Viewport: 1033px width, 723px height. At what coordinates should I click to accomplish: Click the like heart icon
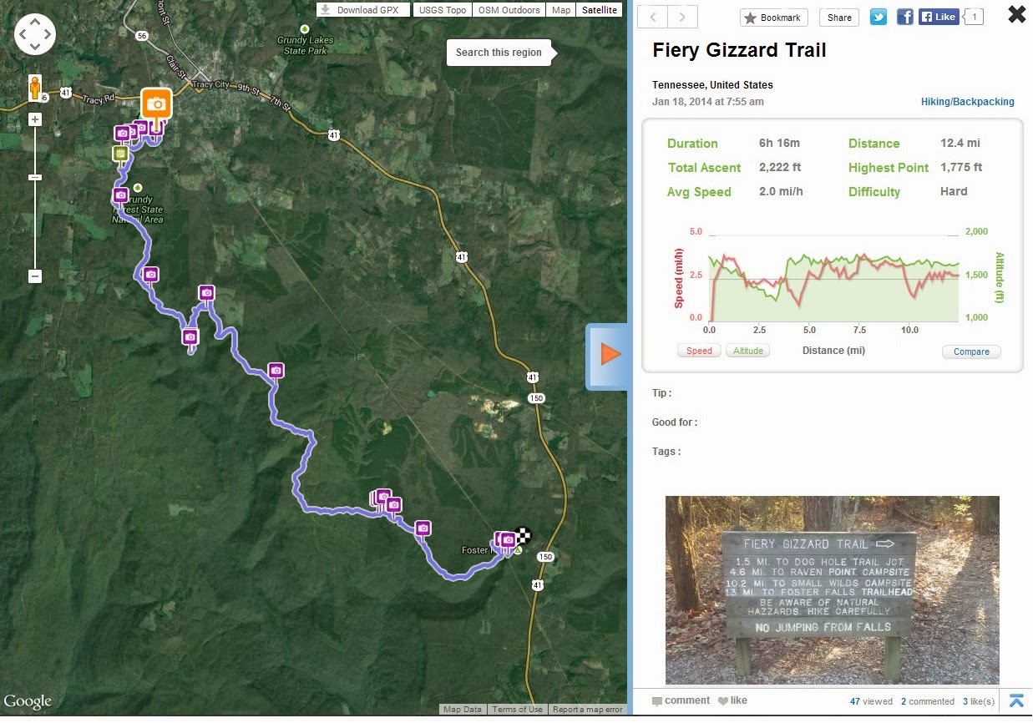click(x=723, y=700)
